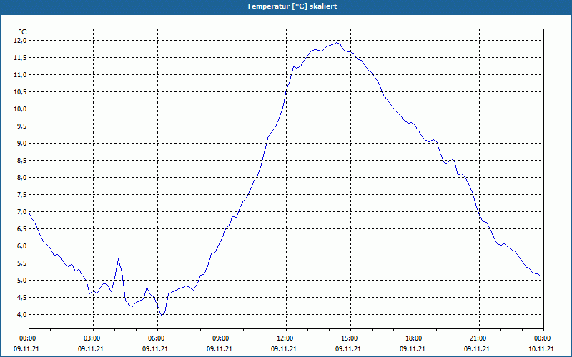Click the 11,5 y-axis label
The image size is (572, 357).
tap(21, 58)
